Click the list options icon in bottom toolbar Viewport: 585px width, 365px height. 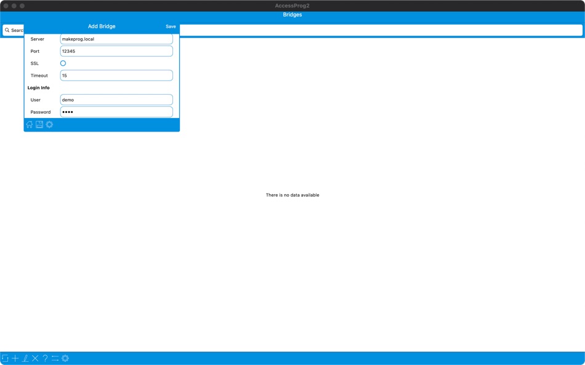pyautogui.click(x=55, y=358)
